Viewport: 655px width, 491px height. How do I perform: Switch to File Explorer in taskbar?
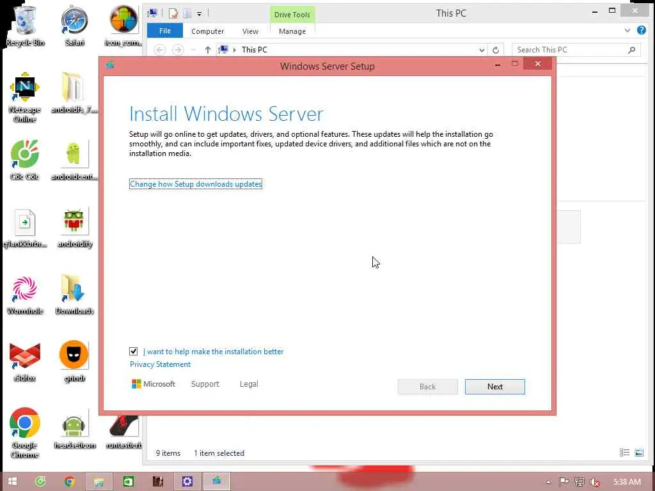pyautogui.click(x=99, y=481)
